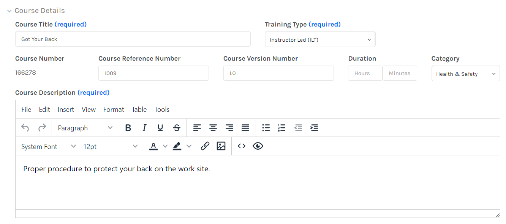Open the source code view
The width and height of the screenshot is (506, 224).
pyautogui.click(x=242, y=146)
